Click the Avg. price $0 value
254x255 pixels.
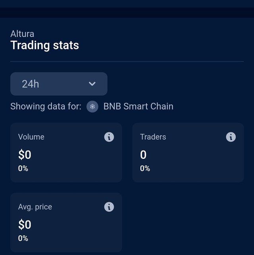point(25,224)
